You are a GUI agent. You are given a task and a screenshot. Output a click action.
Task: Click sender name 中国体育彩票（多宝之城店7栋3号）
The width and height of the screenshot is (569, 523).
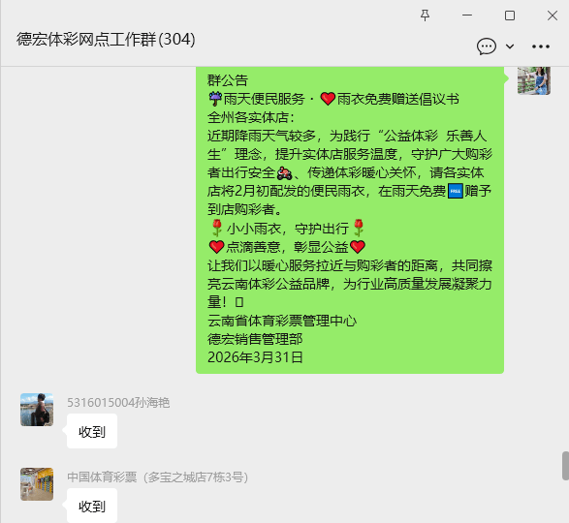(157, 477)
